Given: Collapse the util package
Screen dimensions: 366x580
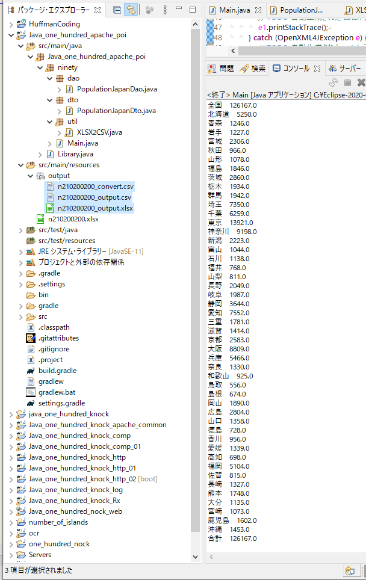Looking at the screenshot, I should pos(49,122).
